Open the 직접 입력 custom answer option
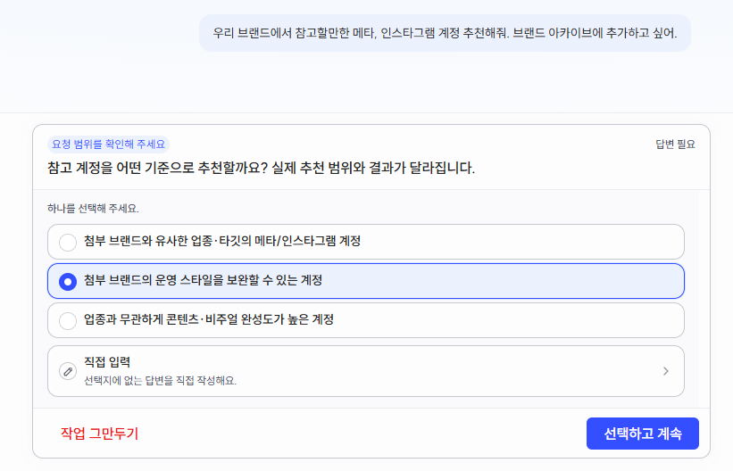Image resolution: width=733 pixels, height=471 pixels. (365, 371)
